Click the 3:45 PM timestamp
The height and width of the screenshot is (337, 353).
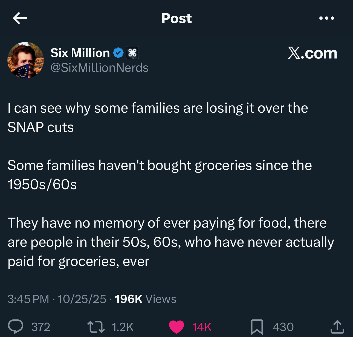click(x=28, y=299)
